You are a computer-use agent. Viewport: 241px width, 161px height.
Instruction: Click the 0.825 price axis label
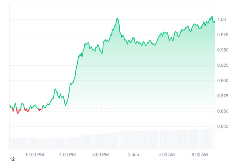223,127
